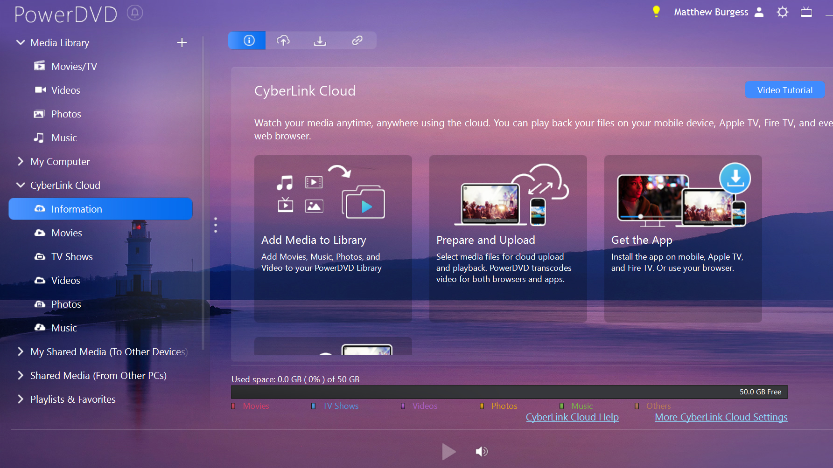Click the Prepare and Upload card
Image resolution: width=833 pixels, height=468 pixels.
(508, 239)
